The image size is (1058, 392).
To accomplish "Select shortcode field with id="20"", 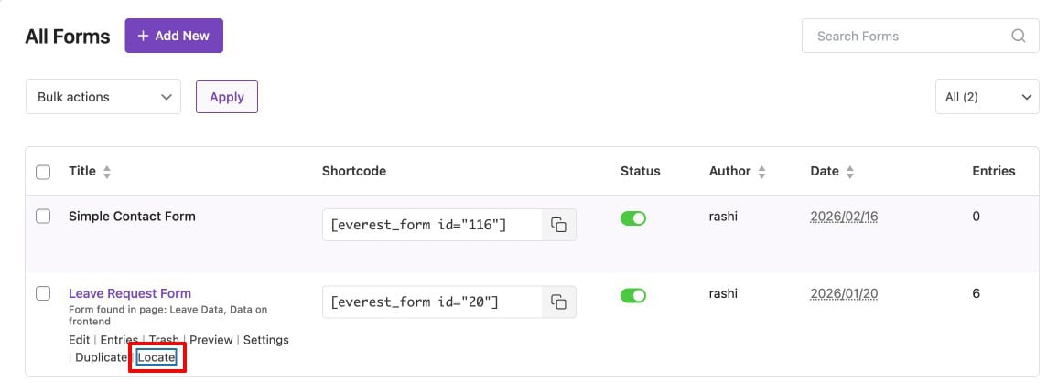I will 433,302.
